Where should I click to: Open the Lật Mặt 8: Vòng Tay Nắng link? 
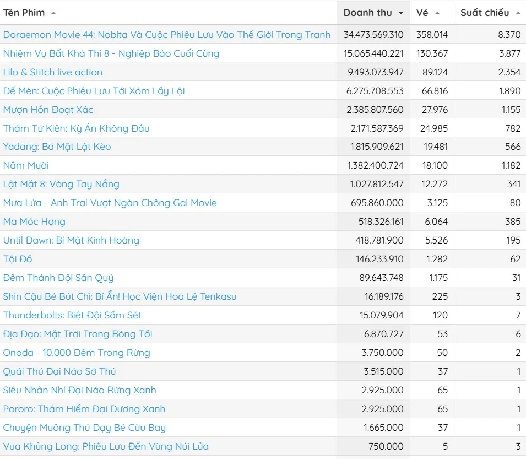pos(61,184)
